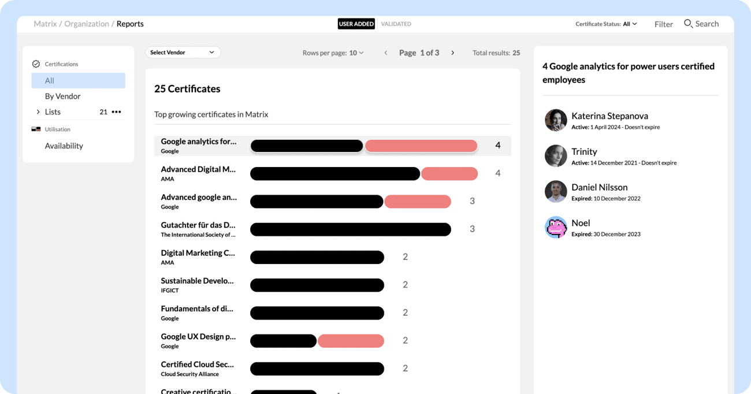Select Advanced Digital M... certificate

pyautogui.click(x=198, y=169)
